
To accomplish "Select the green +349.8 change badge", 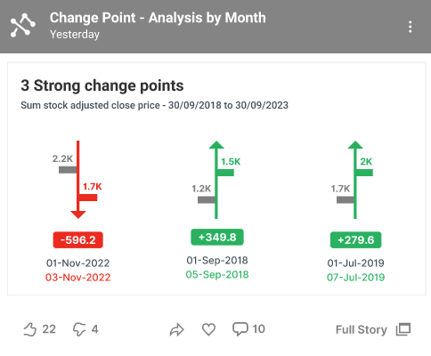I will coord(217,237).
